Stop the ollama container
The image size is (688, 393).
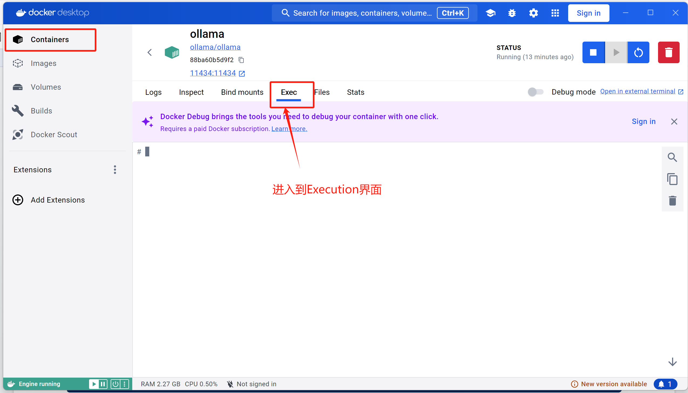(593, 52)
